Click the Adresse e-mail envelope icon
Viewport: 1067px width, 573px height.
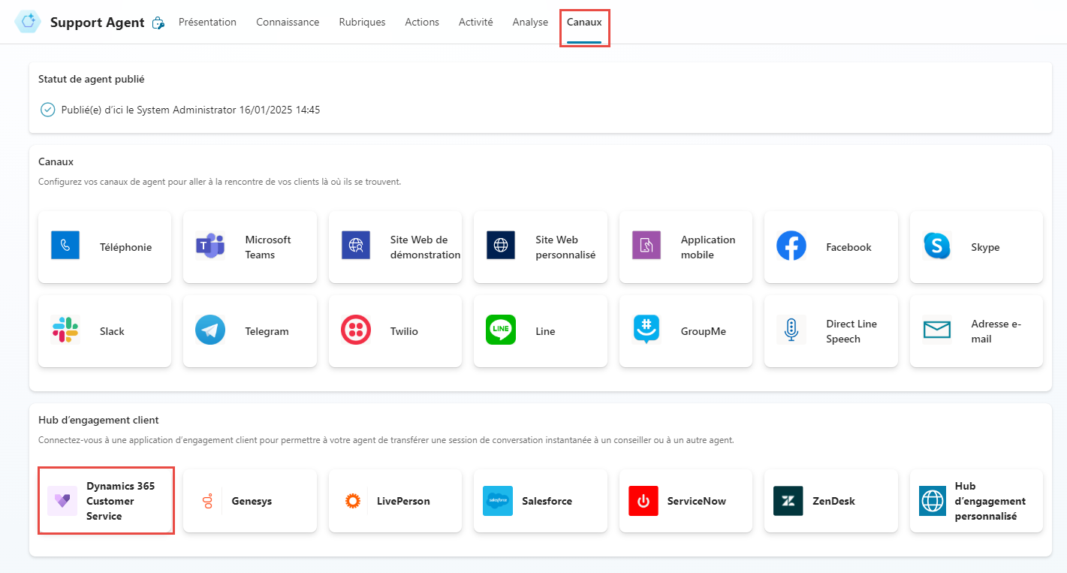(937, 330)
